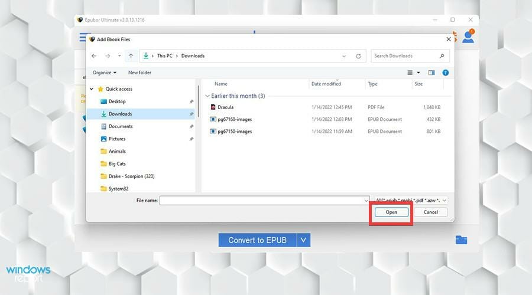The width and height of the screenshot is (532, 295).
Task: Open file type filter dropdown
Action: (x=410, y=201)
